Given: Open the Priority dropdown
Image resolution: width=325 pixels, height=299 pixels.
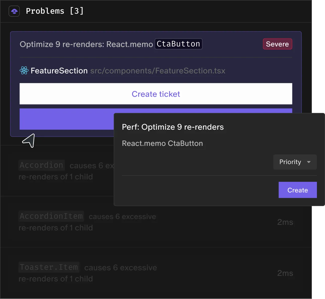Looking at the screenshot, I should 295,162.
